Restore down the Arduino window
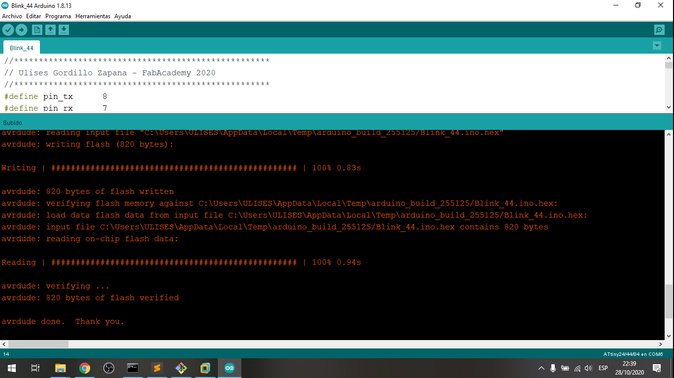 pyautogui.click(x=638, y=5)
